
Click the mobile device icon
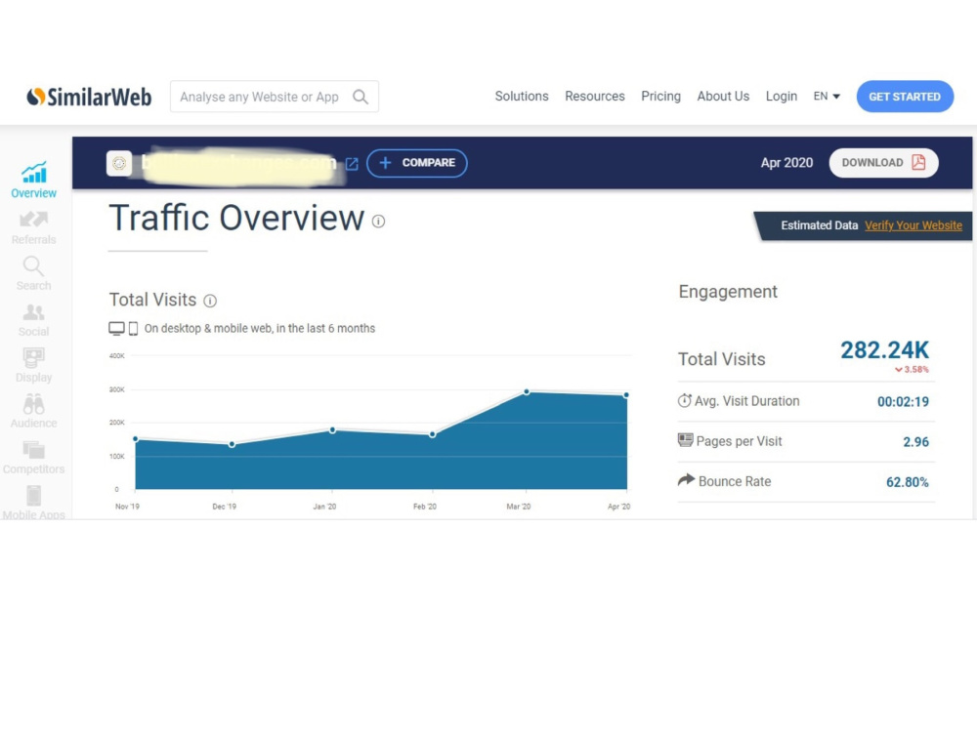(x=133, y=329)
